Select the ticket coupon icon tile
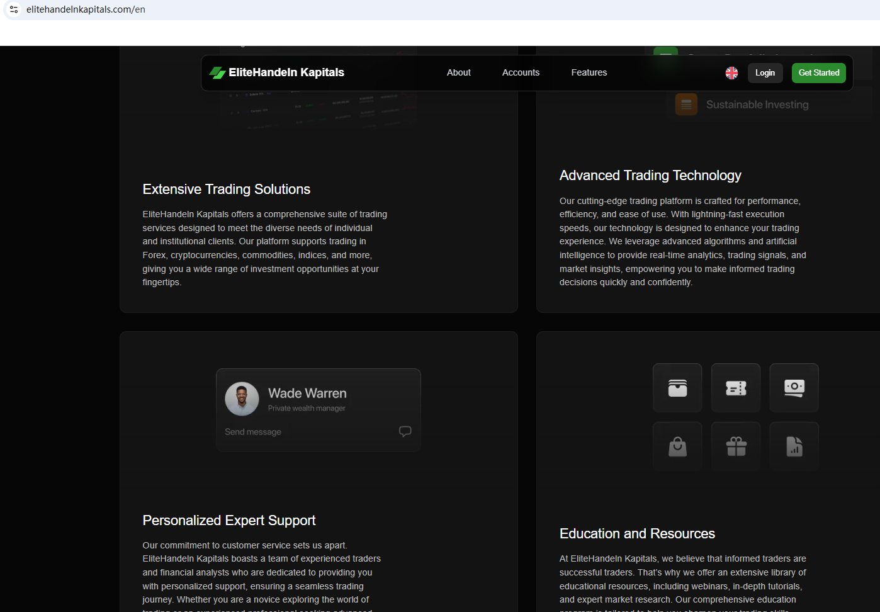Screen dimensions: 880x612 tap(736, 388)
